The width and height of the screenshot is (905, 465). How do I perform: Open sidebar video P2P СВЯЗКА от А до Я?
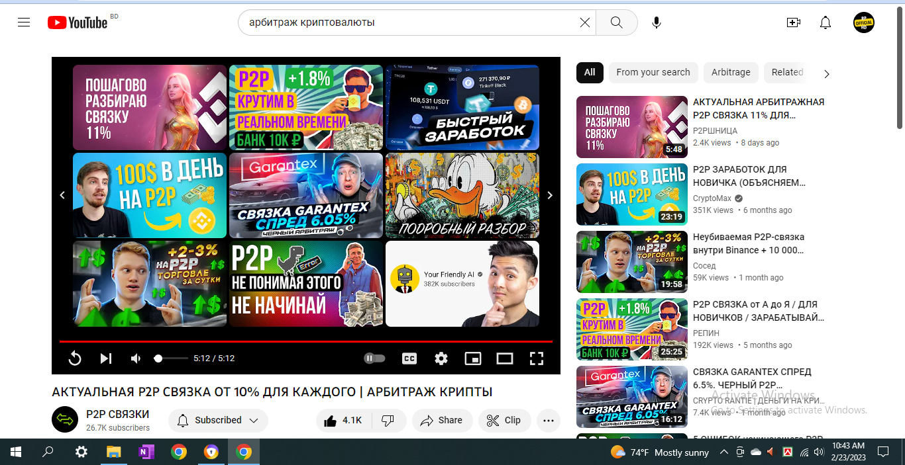[759, 311]
